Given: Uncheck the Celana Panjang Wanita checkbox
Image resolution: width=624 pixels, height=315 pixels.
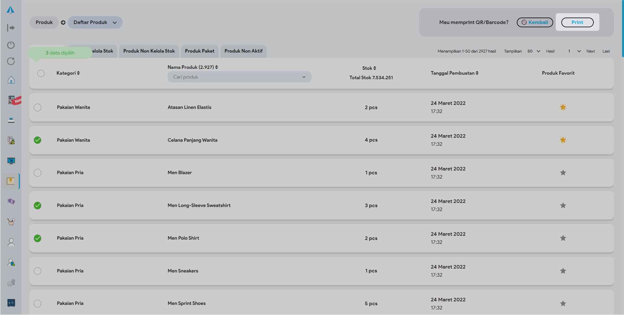Looking at the screenshot, I should [x=38, y=140].
